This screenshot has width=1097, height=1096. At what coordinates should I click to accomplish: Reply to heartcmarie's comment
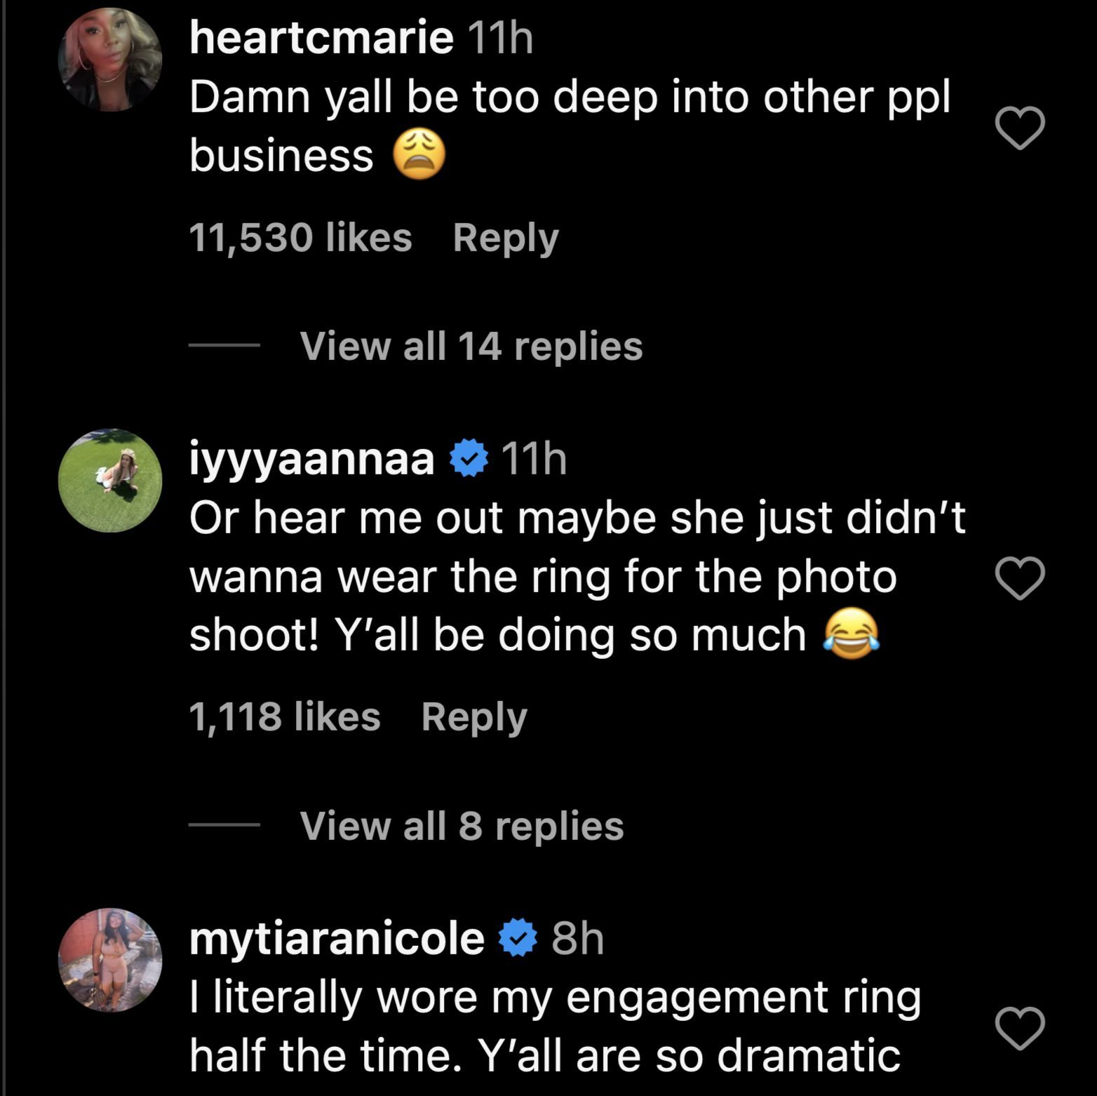(506, 238)
